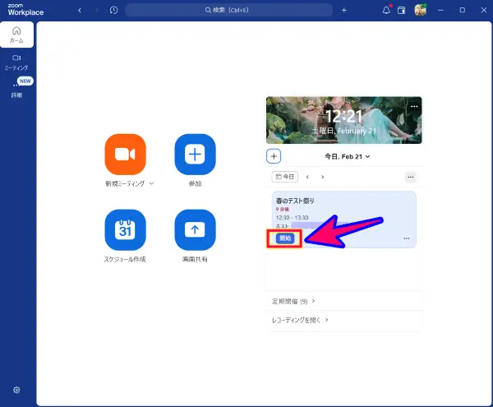Screen dimensions: 493x407
Task: Go to next day with right arrow
Action: (x=322, y=177)
